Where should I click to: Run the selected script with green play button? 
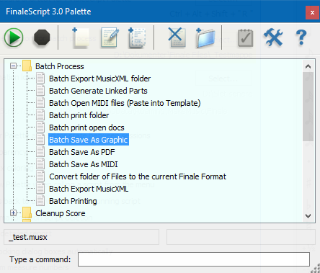click(x=14, y=37)
